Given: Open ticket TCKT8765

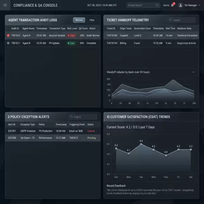Looking at the screenshot, I should pos(151,35).
